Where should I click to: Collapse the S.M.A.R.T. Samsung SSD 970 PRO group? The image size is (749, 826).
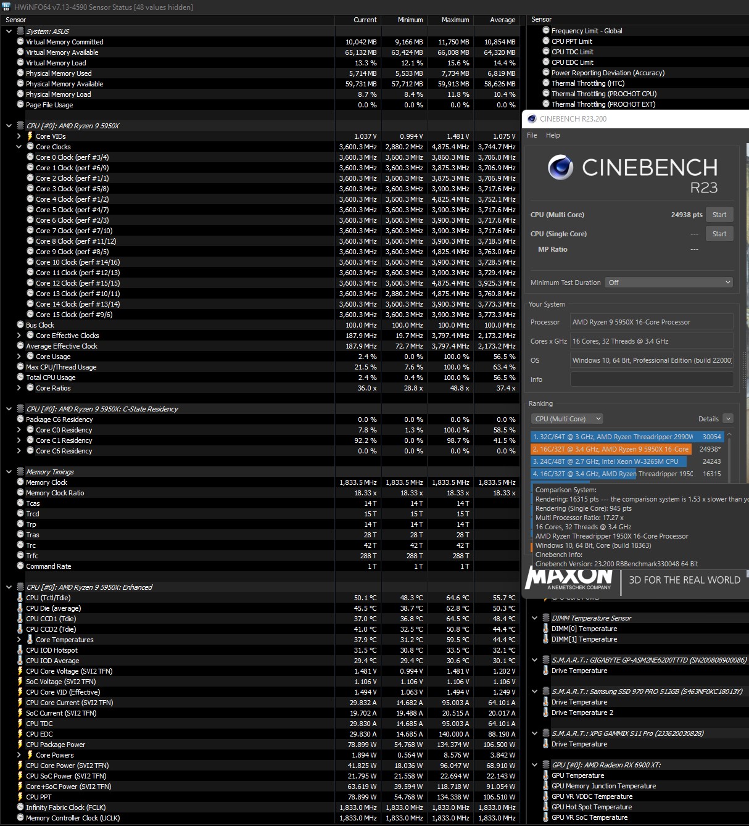(x=534, y=692)
